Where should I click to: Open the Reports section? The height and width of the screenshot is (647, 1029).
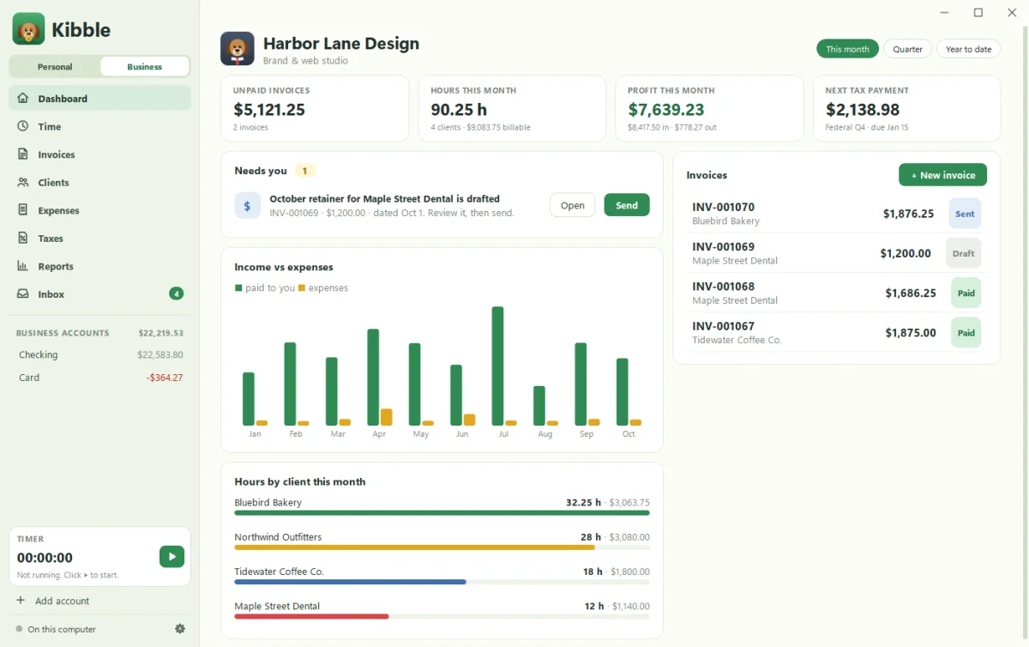pyautogui.click(x=99, y=266)
